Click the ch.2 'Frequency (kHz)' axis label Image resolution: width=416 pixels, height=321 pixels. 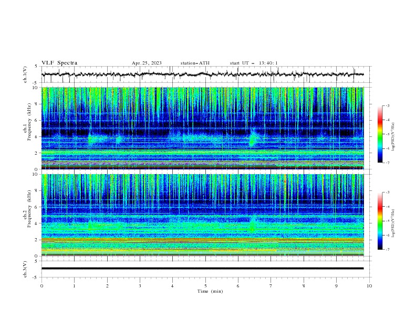pos(29,208)
